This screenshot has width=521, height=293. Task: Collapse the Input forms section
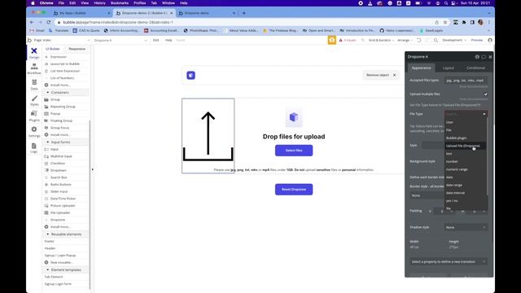pos(47,142)
